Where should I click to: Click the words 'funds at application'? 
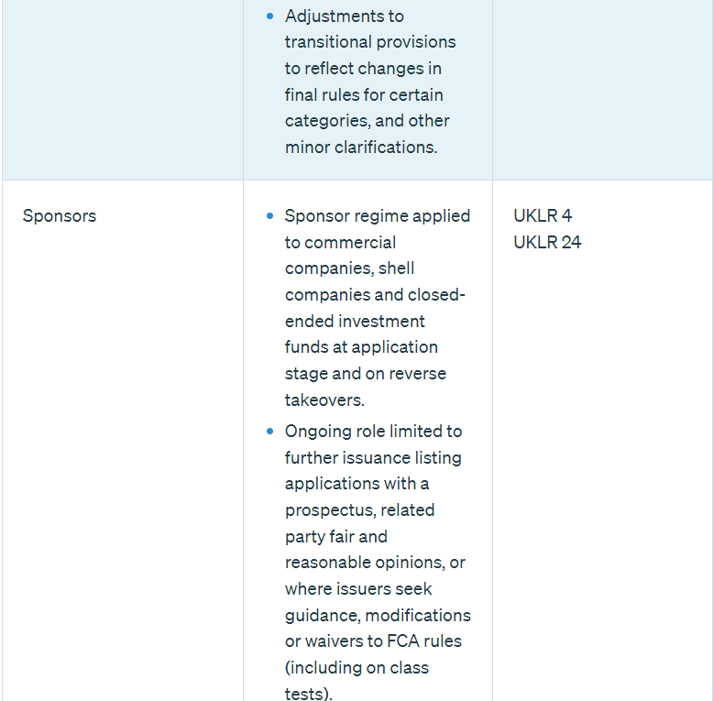pos(361,348)
